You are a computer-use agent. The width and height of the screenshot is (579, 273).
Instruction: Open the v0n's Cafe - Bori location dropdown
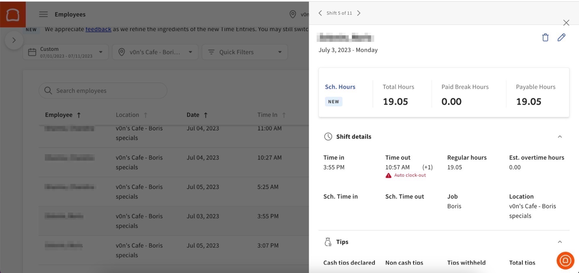(155, 52)
